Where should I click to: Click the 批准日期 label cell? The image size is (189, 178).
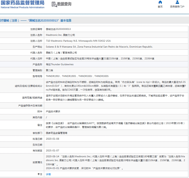pyautogui.click(x=37, y=139)
